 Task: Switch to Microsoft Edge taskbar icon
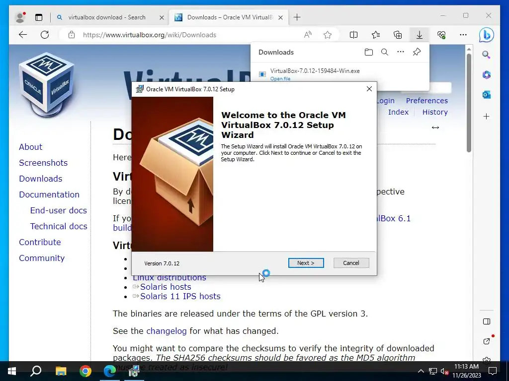coord(110,371)
